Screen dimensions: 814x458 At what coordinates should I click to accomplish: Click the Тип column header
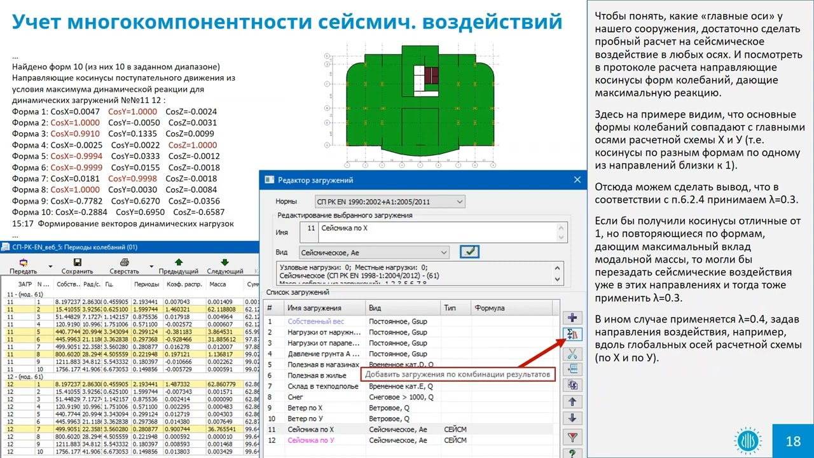pos(455,308)
